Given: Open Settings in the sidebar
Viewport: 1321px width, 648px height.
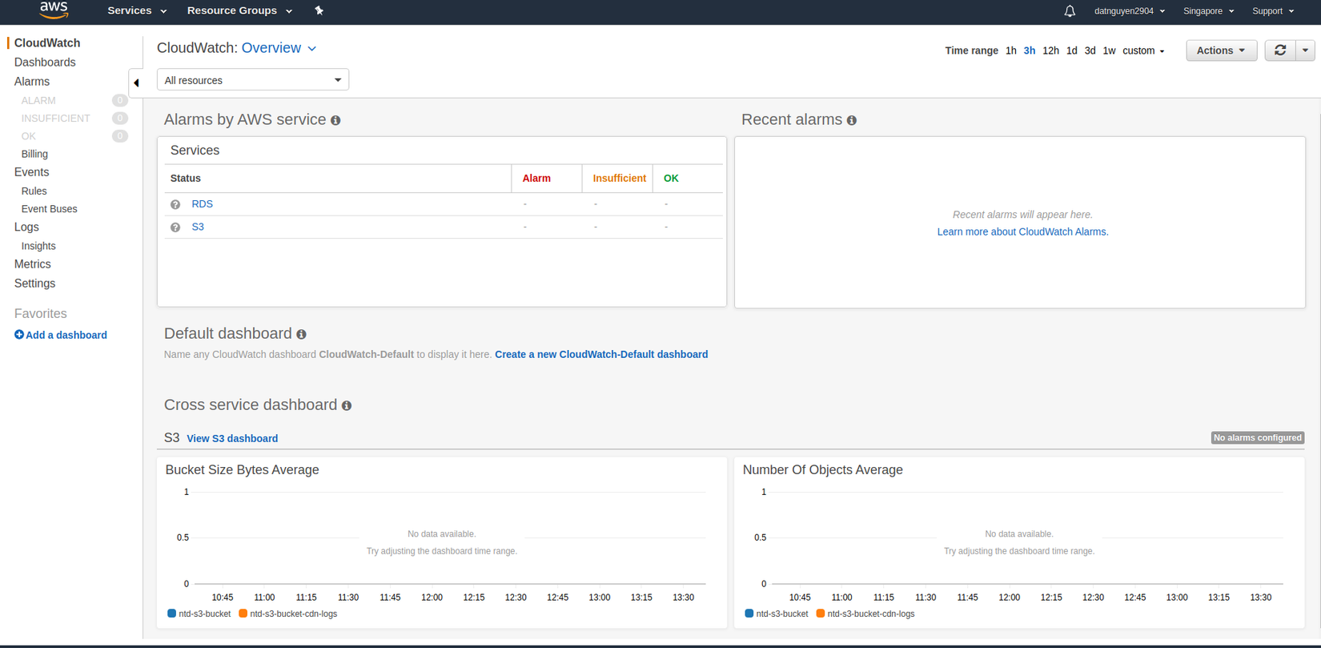Looking at the screenshot, I should [x=34, y=284].
